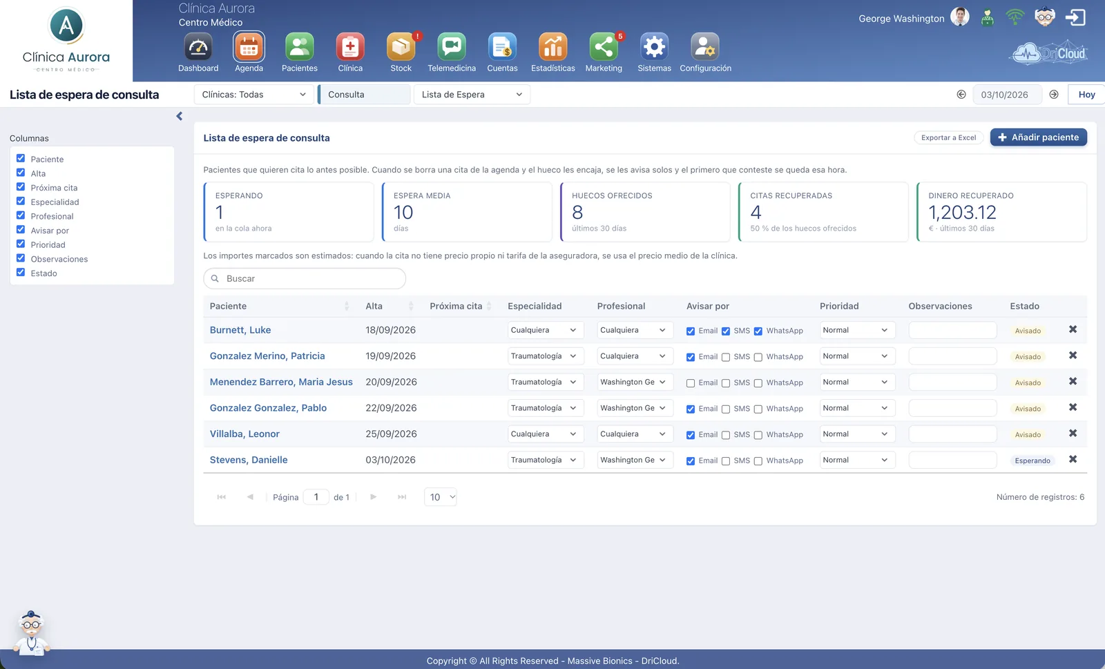Image resolution: width=1105 pixels, height=669 pixels.
Task: Open Profesional dropdown for Gonzalez Gonzalez, Pablo
Action: click(635, 408)
